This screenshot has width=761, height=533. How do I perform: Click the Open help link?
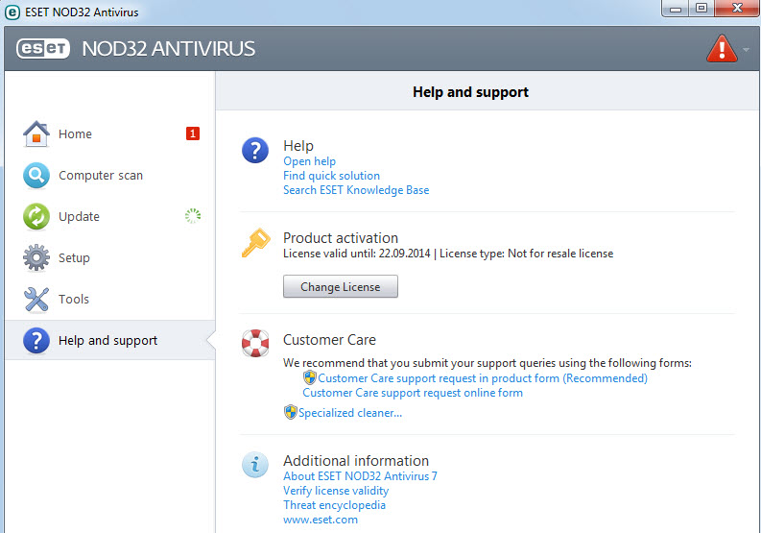tap(309, 161)
